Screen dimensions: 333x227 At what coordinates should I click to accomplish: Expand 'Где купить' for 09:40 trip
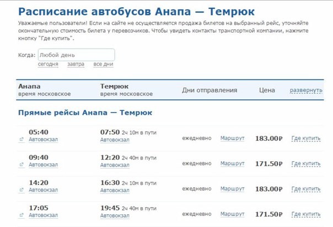coord(306,163)
